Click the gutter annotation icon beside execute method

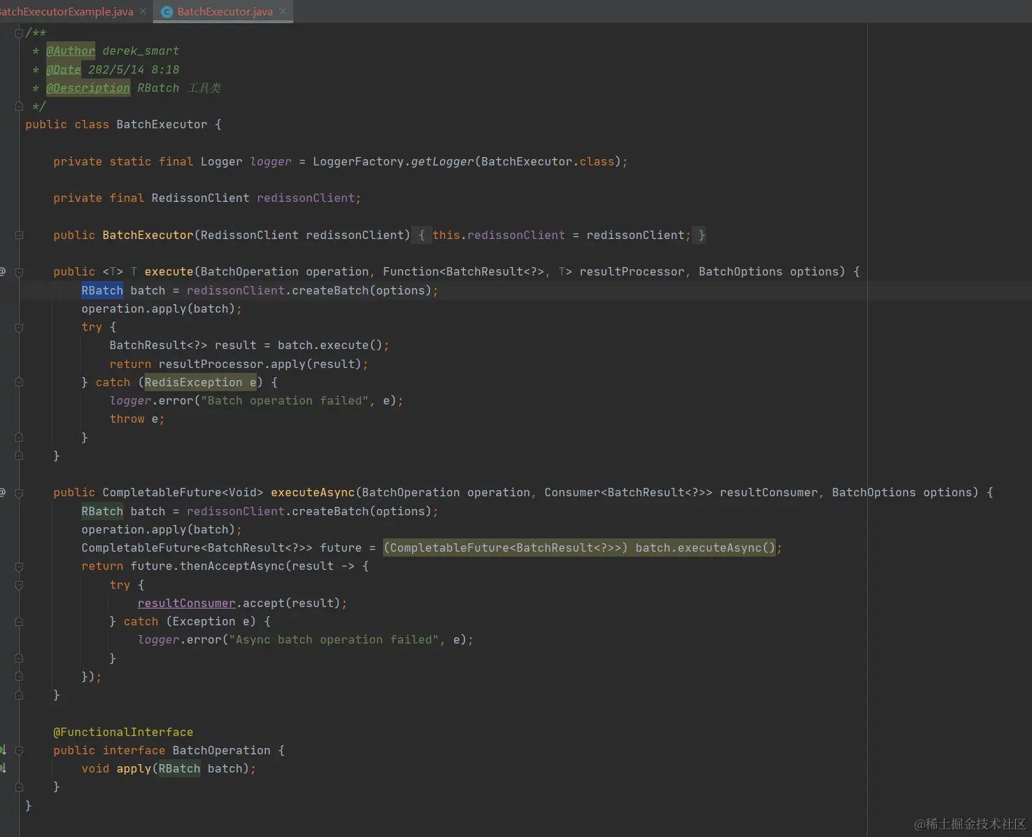[3, 271]
